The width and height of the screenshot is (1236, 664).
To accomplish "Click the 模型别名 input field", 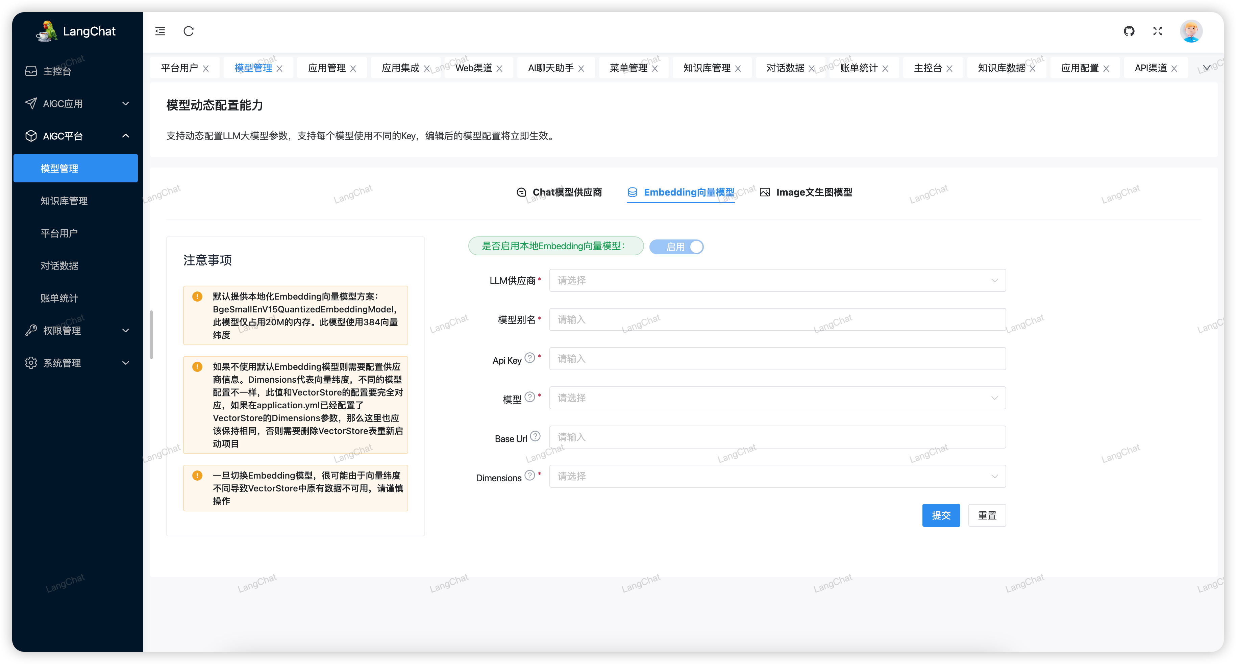I will (x=777, y=320).
